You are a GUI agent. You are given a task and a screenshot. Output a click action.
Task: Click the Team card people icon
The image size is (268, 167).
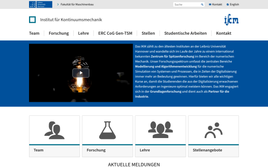point(54,130)
